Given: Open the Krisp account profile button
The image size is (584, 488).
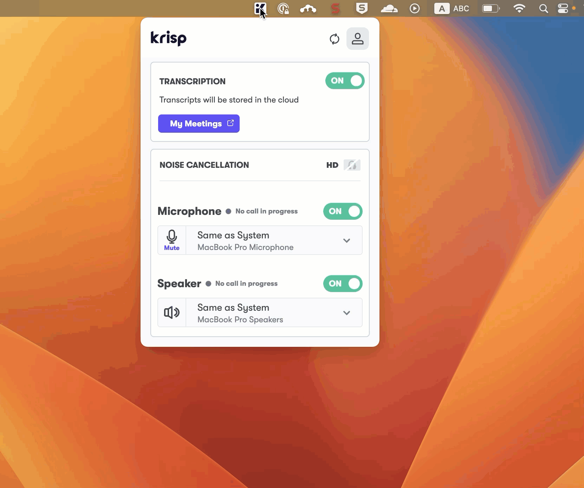Looking at the screenshot, I should point(358,39).
